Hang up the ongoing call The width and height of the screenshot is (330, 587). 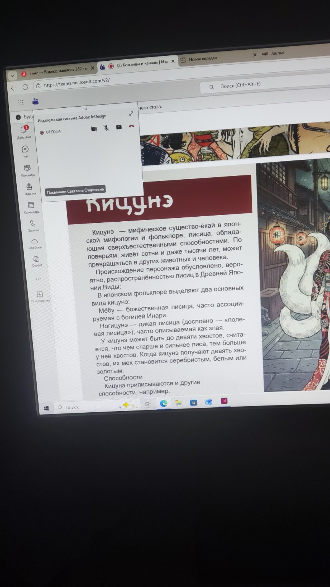131,126
